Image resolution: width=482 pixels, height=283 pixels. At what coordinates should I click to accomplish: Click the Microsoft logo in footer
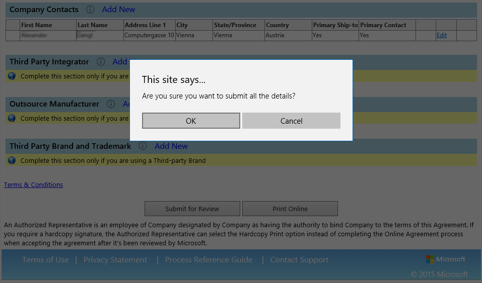pos(445,259)
